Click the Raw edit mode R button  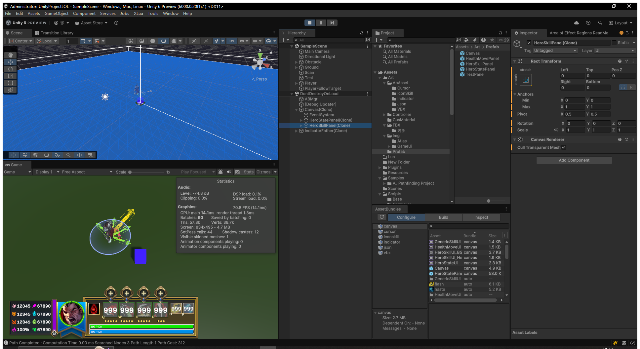[x=631, y=88]
